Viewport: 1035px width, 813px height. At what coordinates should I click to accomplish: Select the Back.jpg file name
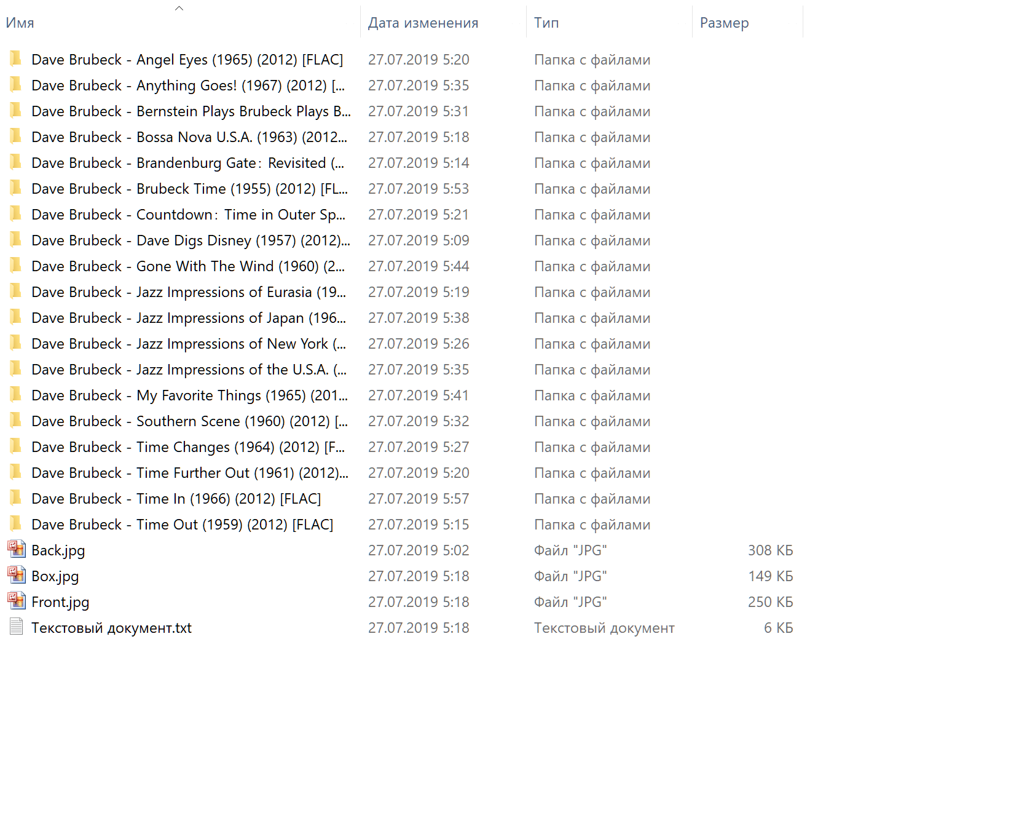pyautogui.click(x=58, y=550)
